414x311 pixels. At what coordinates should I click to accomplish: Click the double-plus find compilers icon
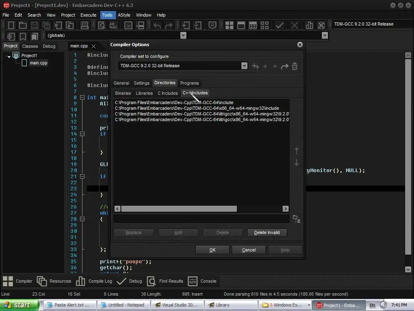[x=256, y=66]
